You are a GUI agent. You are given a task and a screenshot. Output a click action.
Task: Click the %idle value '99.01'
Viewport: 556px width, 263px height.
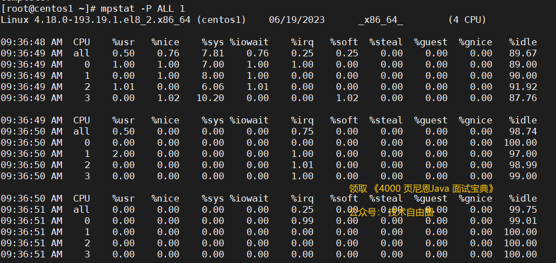click(523, 221)
